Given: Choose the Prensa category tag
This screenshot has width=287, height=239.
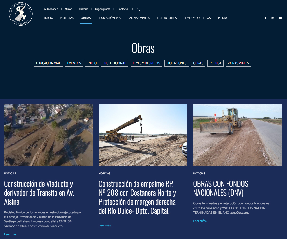Looking at the screenshot, I should [x=216, y=63].
